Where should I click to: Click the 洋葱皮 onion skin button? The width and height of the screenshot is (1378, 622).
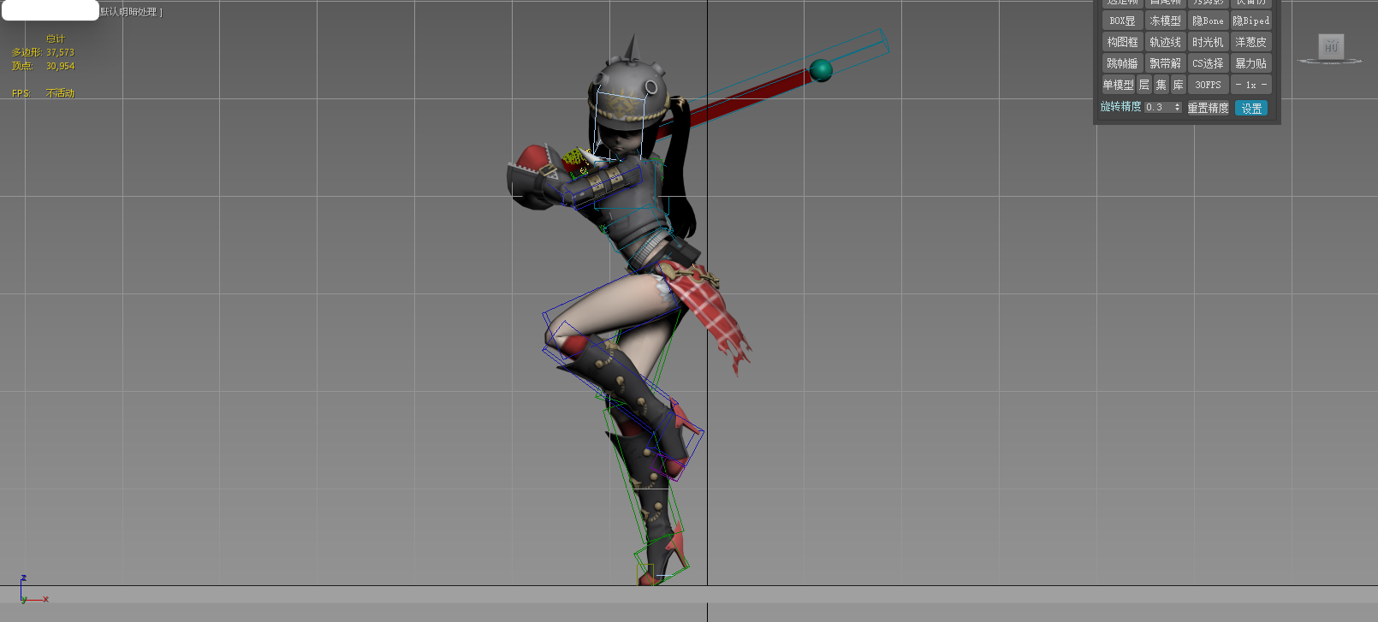pyautogui.click(x=1250, y=42)
